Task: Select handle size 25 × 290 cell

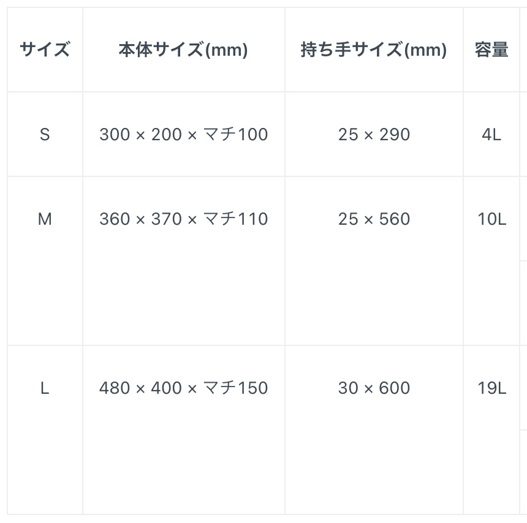Action: click(x=374, y=134)
